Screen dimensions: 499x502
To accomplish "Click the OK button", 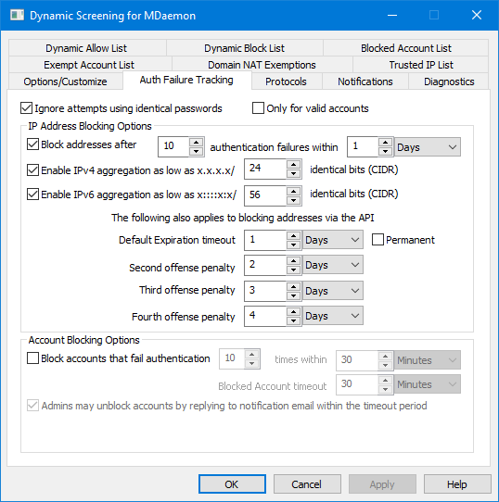I will 232,484.
